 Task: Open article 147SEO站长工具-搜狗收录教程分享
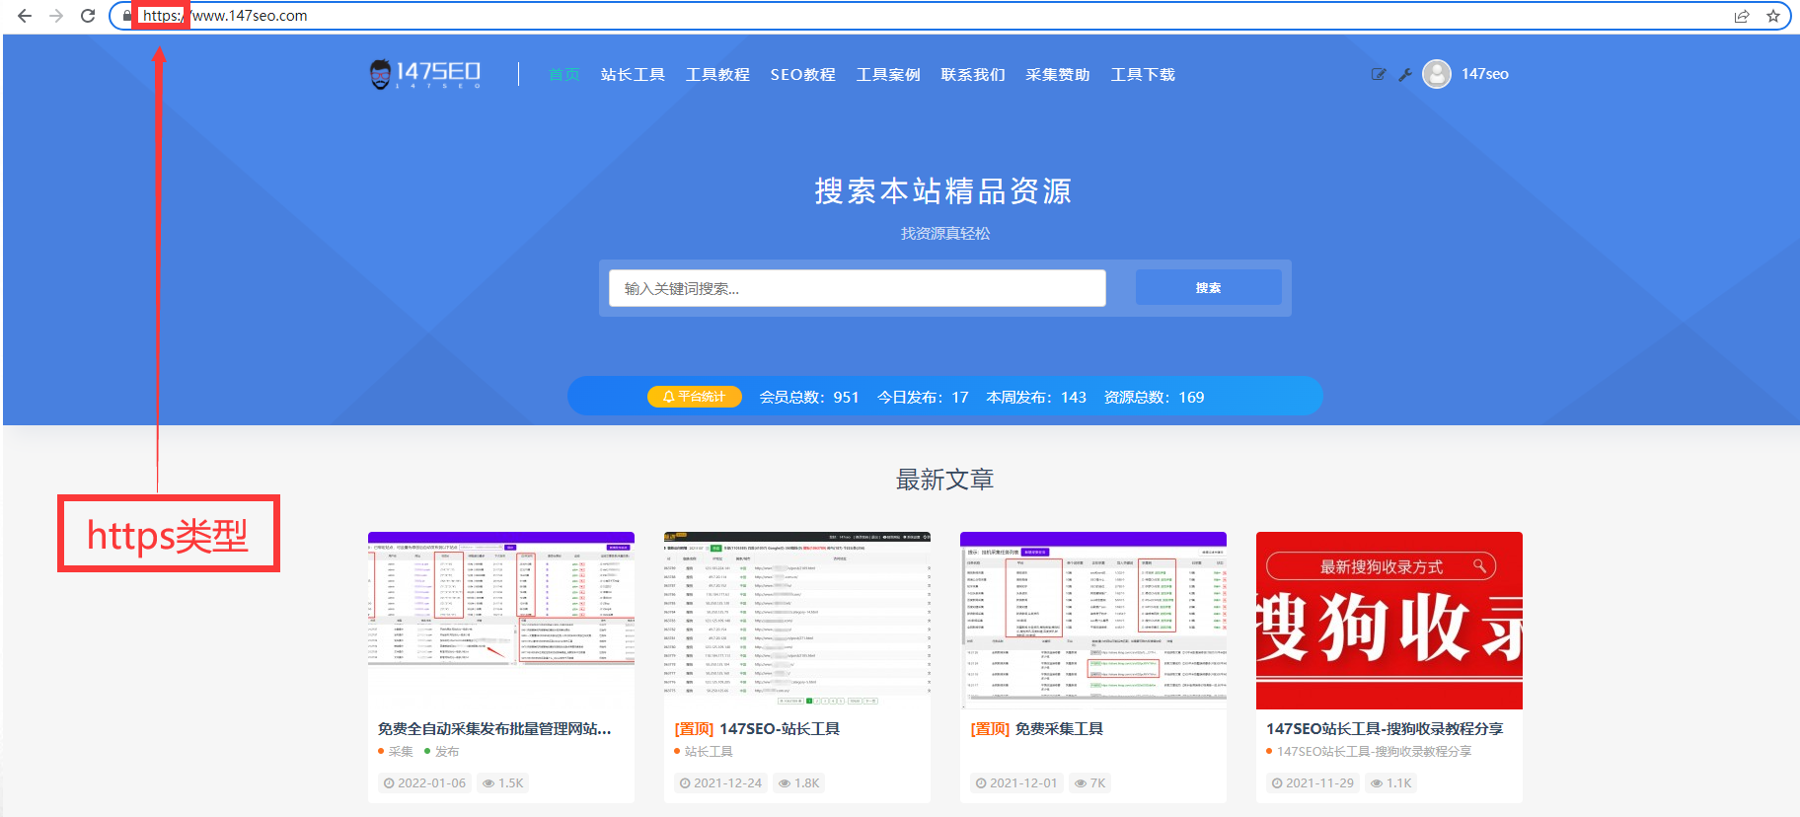[1385, 728]
